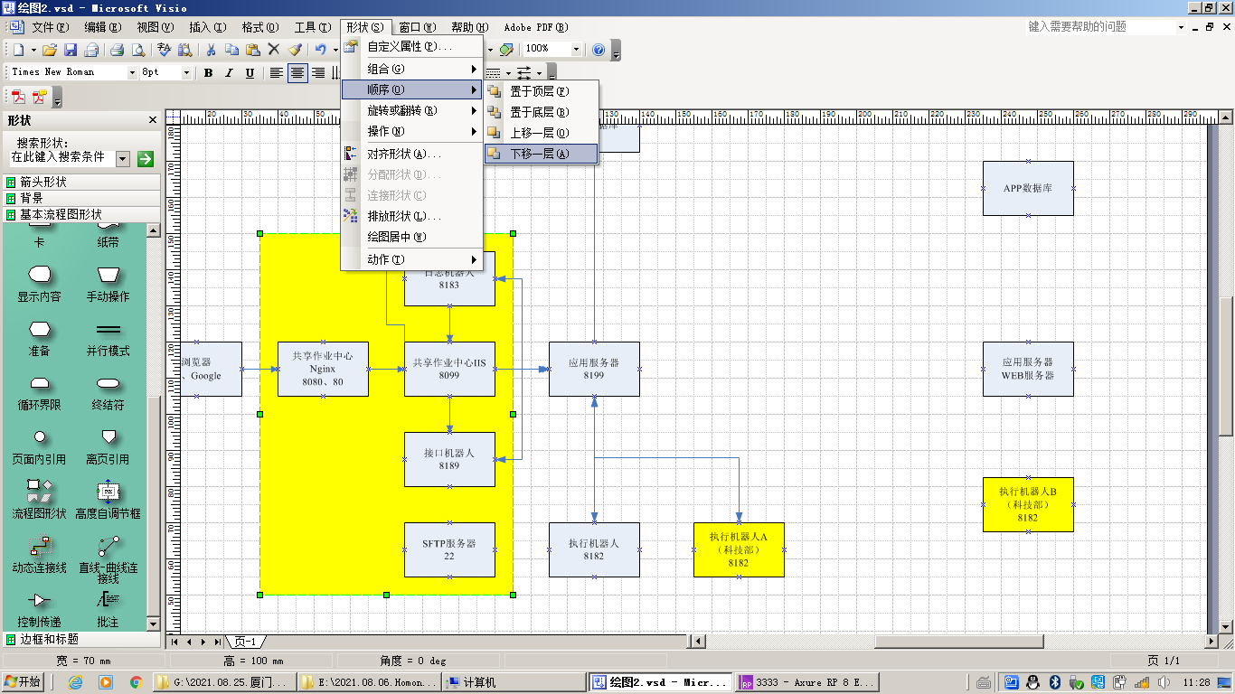Screen dimensions: 1235x694
Task: Choose 排放形状 in the Shape menu
Action: [x=411, y=216]
